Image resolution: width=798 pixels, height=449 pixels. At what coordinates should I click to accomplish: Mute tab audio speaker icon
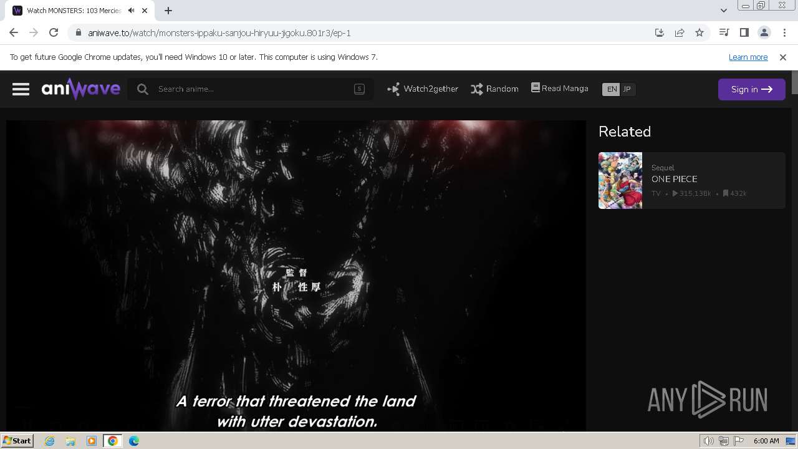pyautogui.click(x=131, y=11)
